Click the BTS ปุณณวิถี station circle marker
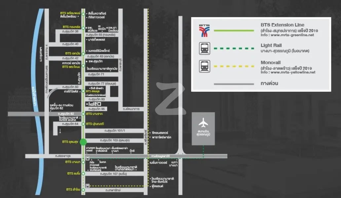 point(83,124)
